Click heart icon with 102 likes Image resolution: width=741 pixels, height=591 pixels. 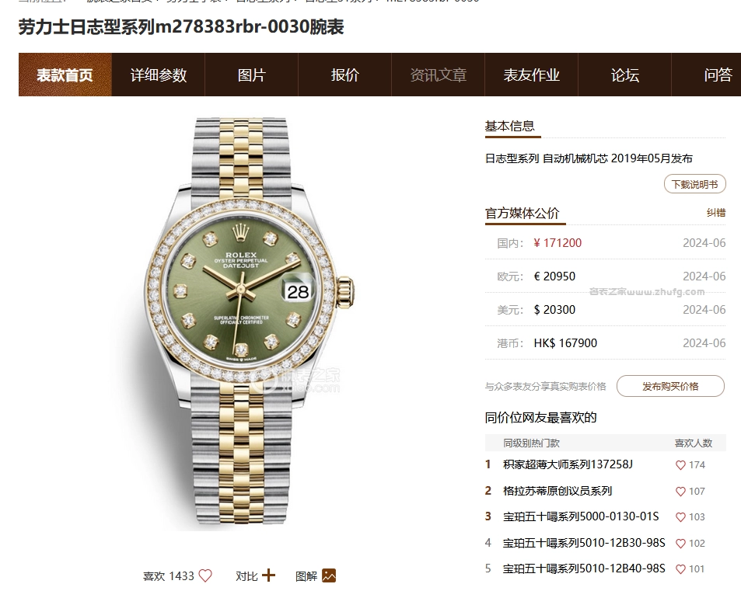point(680,544)
